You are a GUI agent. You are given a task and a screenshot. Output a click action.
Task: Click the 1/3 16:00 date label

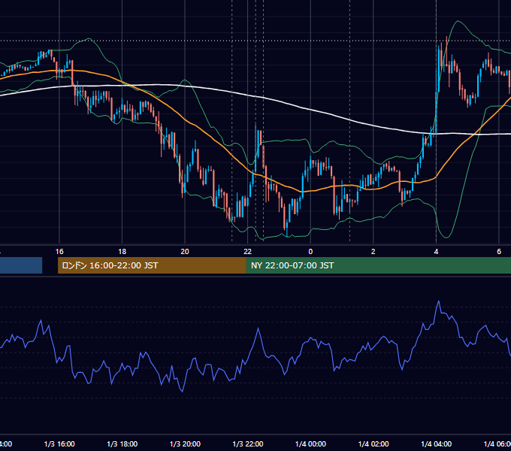pos(59,443)
